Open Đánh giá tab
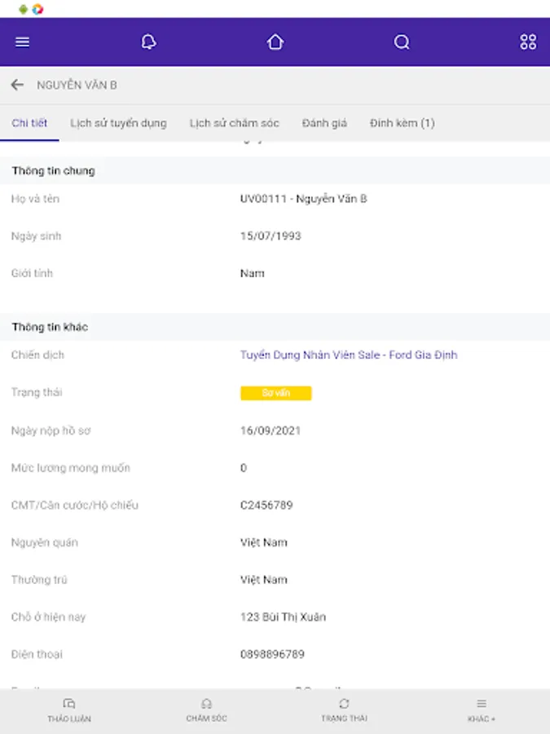 coord(324,123)
